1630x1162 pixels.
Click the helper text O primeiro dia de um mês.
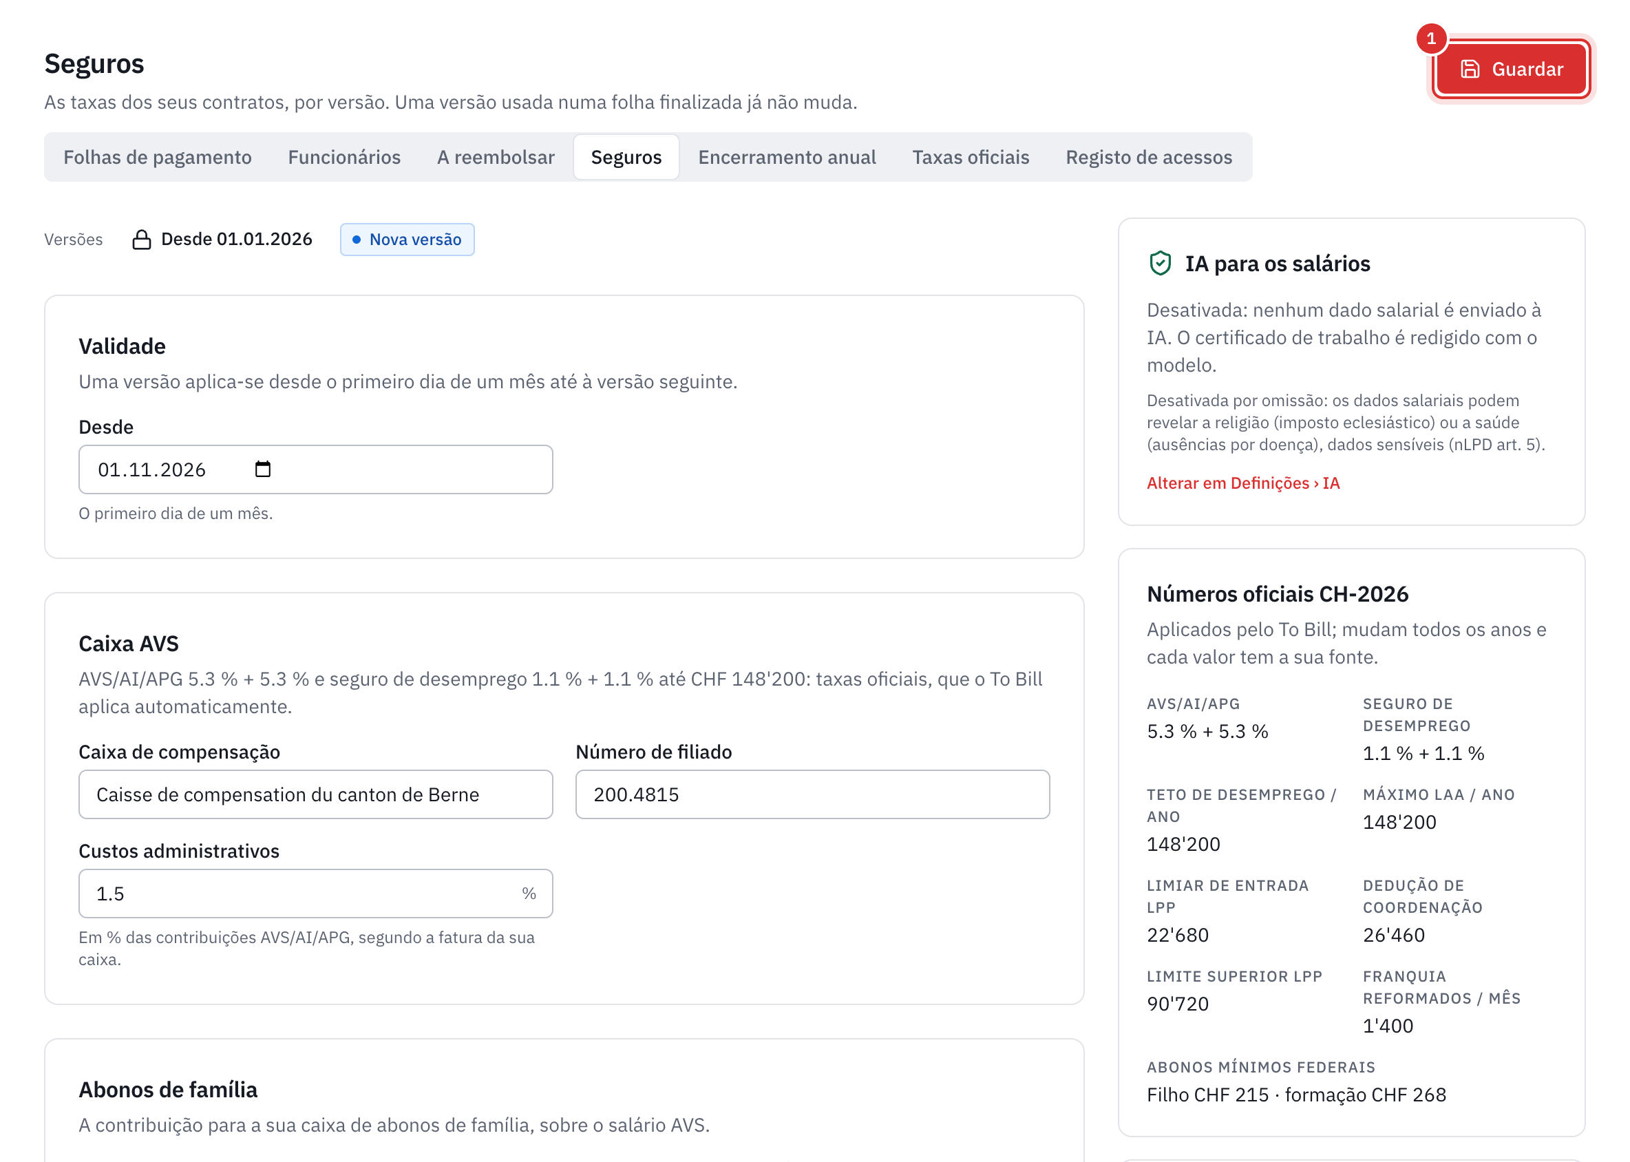click(x=176, y=513)
